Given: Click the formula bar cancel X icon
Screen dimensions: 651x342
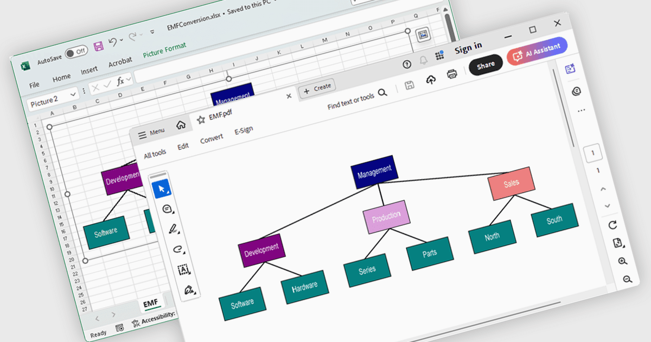Looking at the screenshot, I should (x=95, y=87).
